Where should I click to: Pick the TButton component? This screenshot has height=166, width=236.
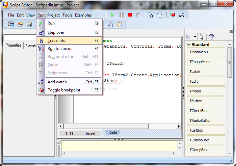(x=206, y=101)
